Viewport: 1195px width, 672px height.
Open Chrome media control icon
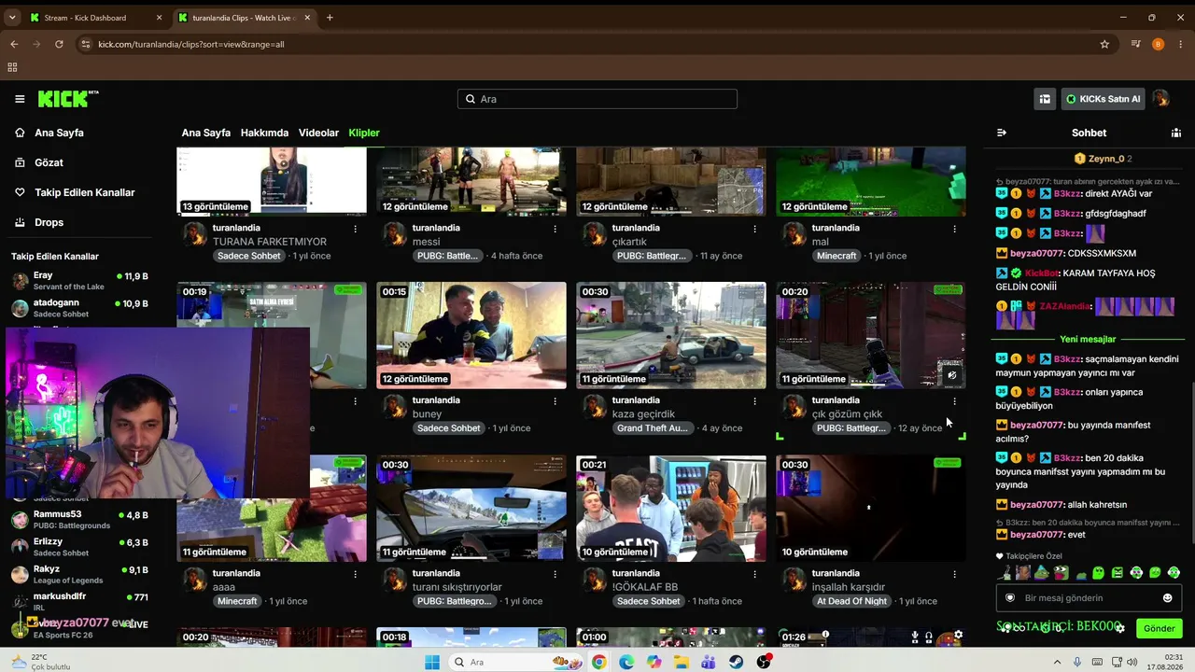point(1135,44)
